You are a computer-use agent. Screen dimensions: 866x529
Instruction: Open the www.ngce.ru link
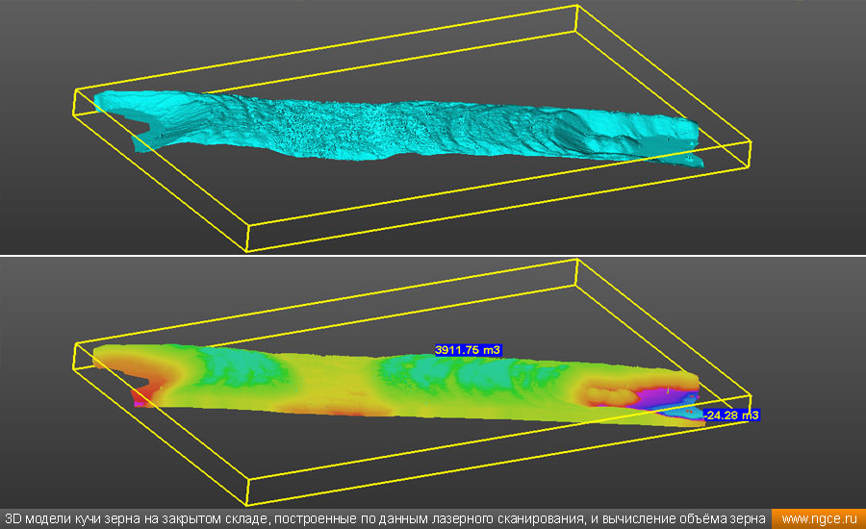[x=819, y=519]
